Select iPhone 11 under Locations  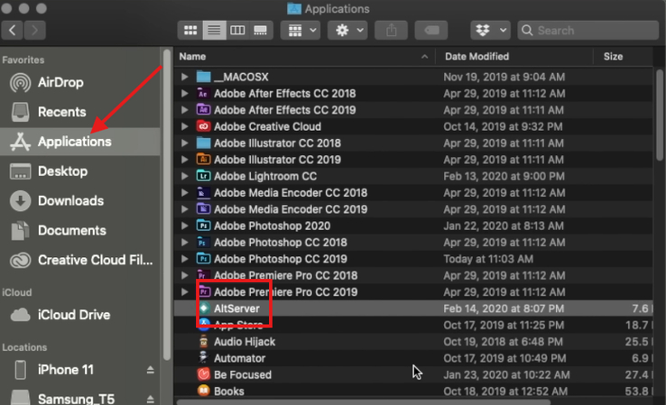click(x=65, y=370)
